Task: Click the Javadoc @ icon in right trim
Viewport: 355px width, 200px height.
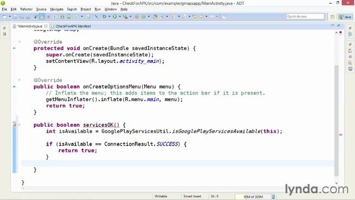Action: point(350,57)
